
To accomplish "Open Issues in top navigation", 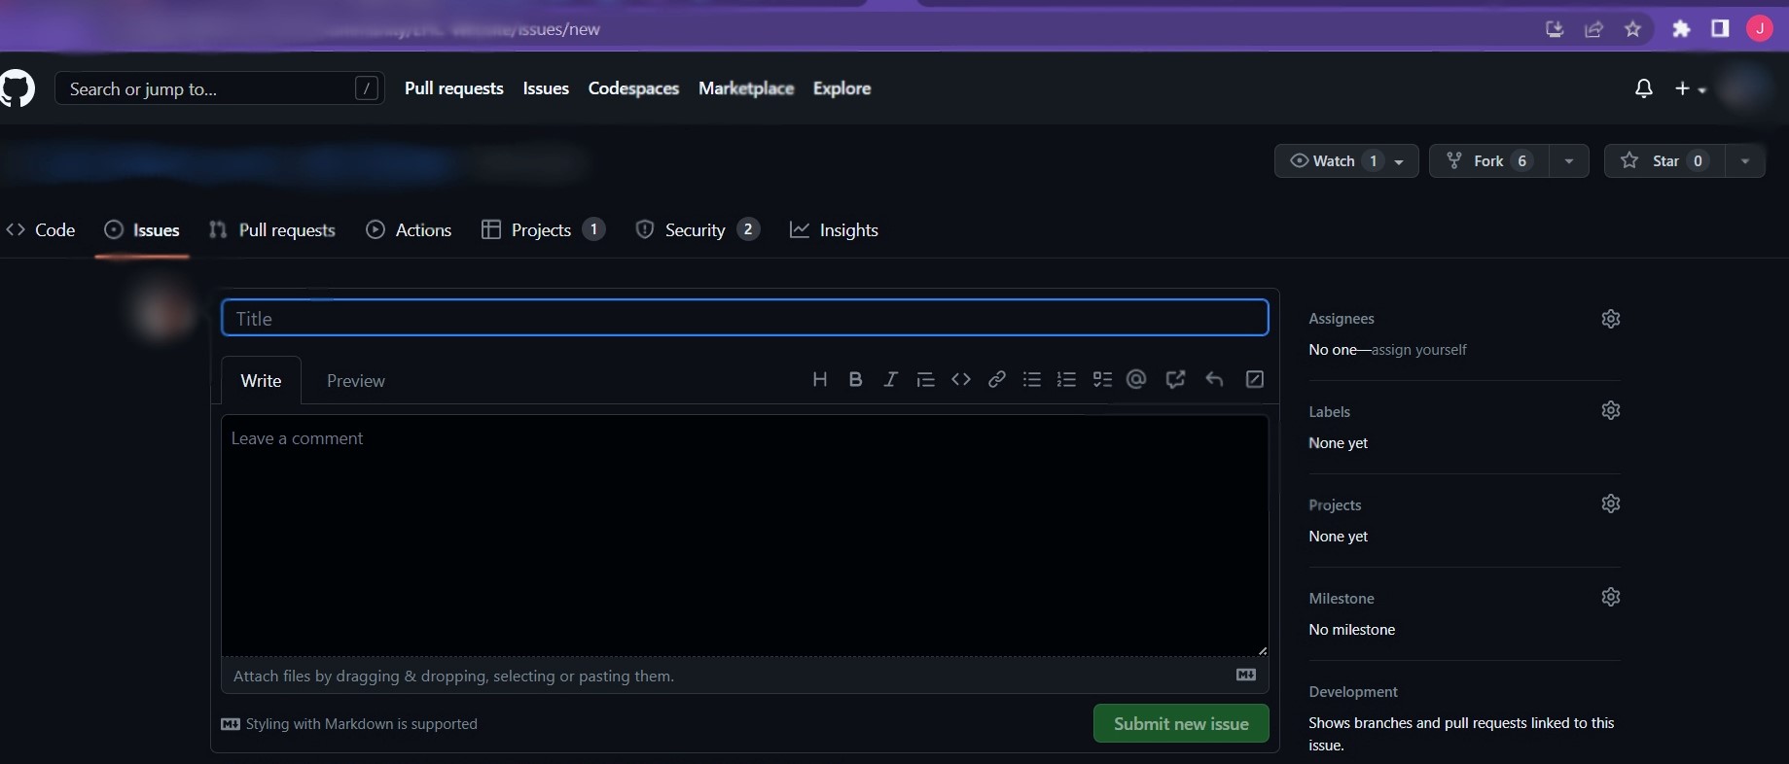I will 546,88.
